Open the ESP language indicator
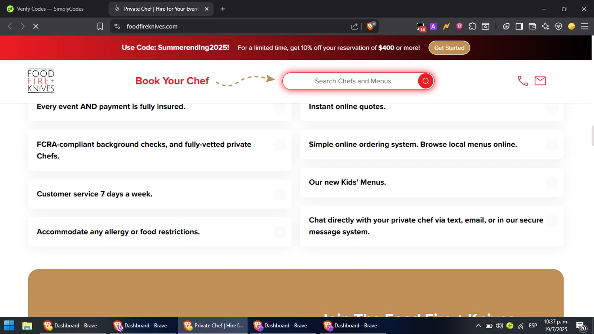The height and width of the screenshot is (334, 594). click(533, 326)
